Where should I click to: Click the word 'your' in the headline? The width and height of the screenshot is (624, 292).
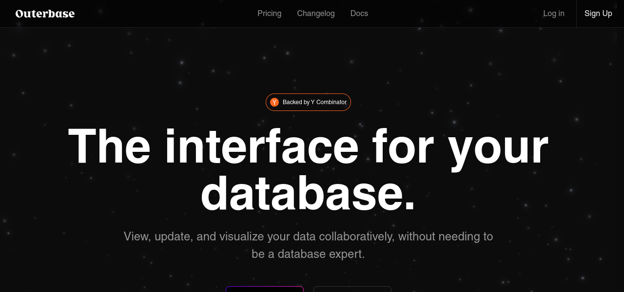coord(498,147)
